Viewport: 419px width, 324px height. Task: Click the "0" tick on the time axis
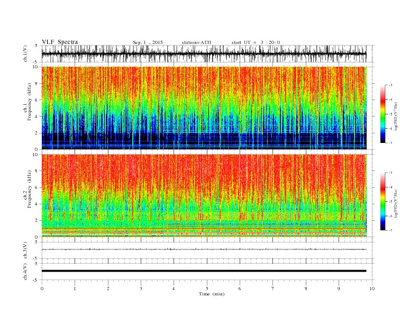42,289
